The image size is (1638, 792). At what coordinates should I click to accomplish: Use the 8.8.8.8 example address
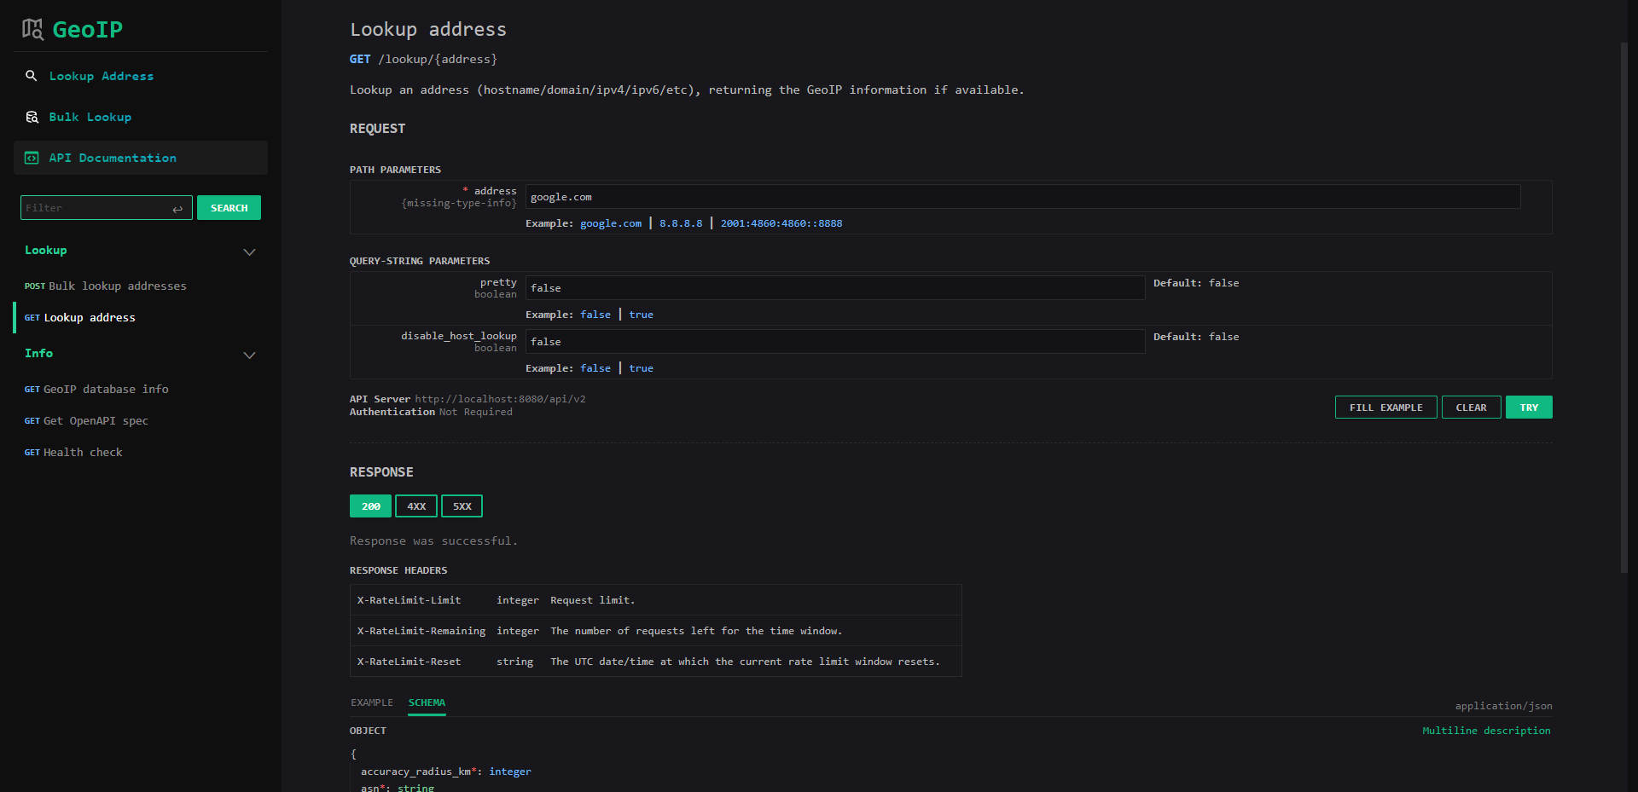681,223
